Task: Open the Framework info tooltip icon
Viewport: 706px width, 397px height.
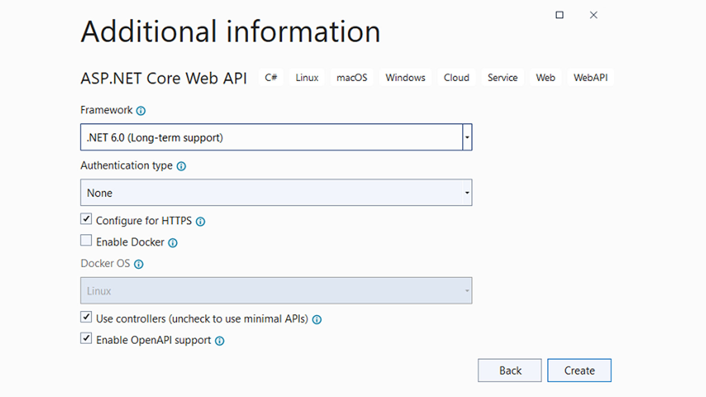Action: [x=141, y=110]
